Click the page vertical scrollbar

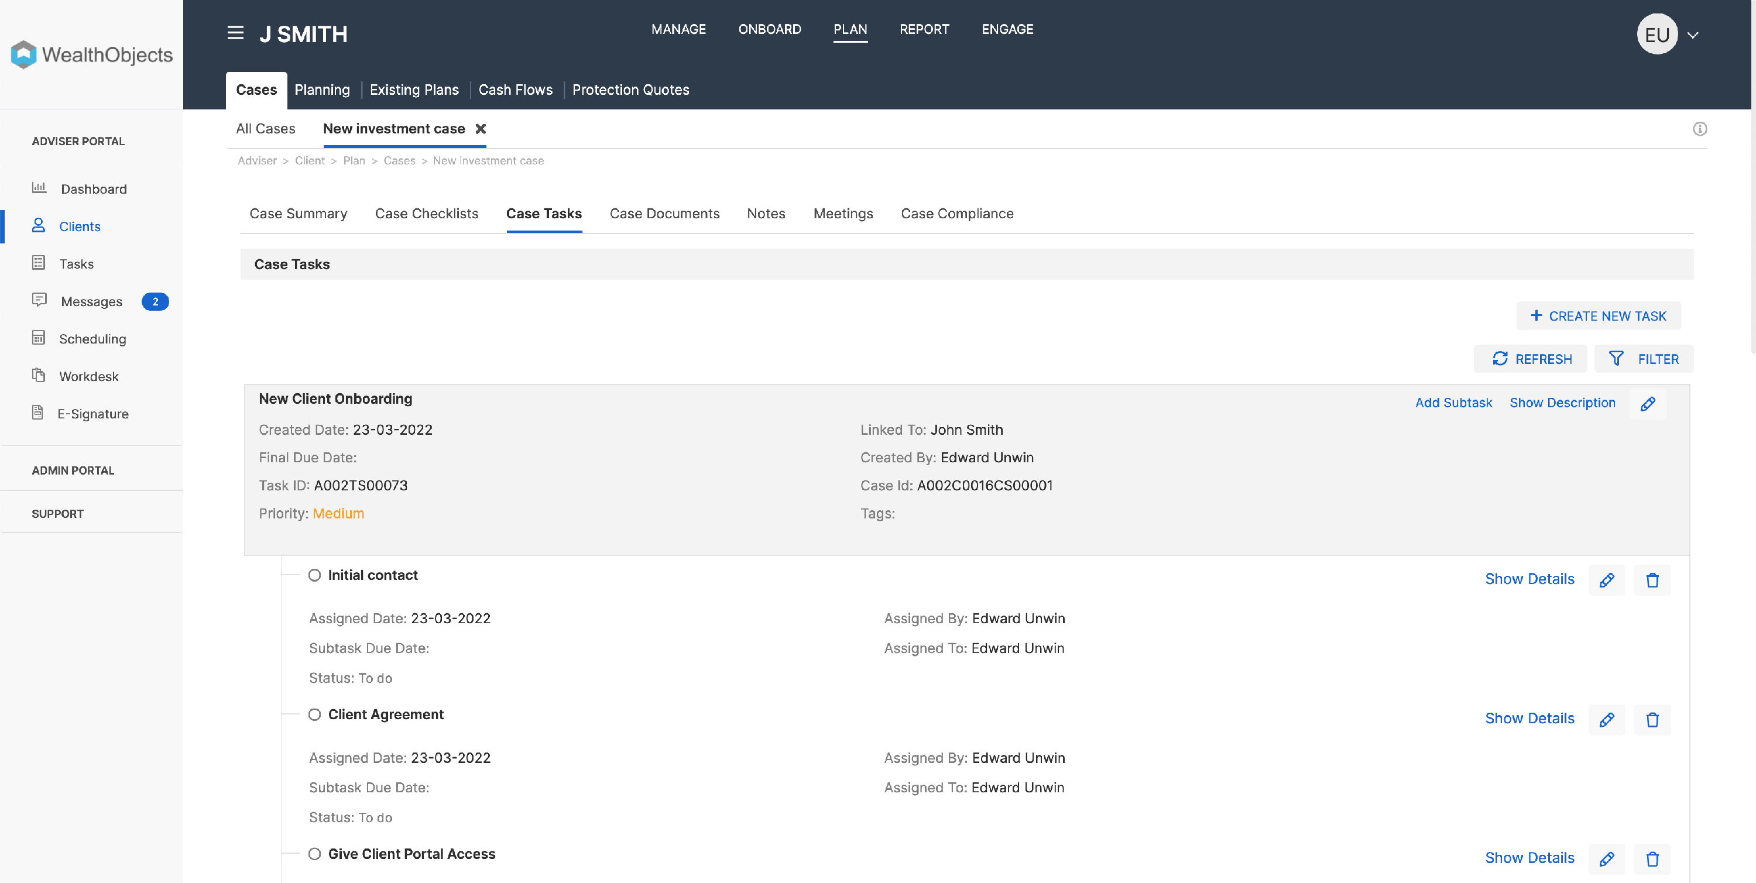click(1752, 177)
